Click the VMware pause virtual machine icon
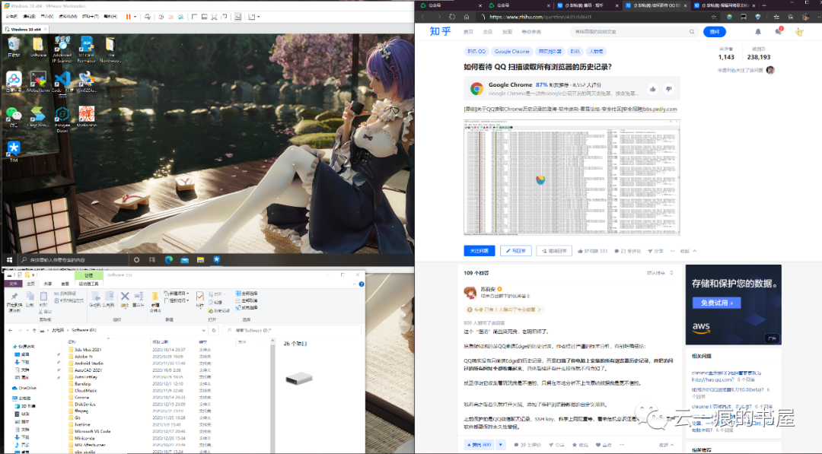 (x=128, y=17)
